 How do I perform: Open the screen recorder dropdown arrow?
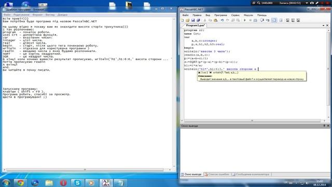[307, 3]
